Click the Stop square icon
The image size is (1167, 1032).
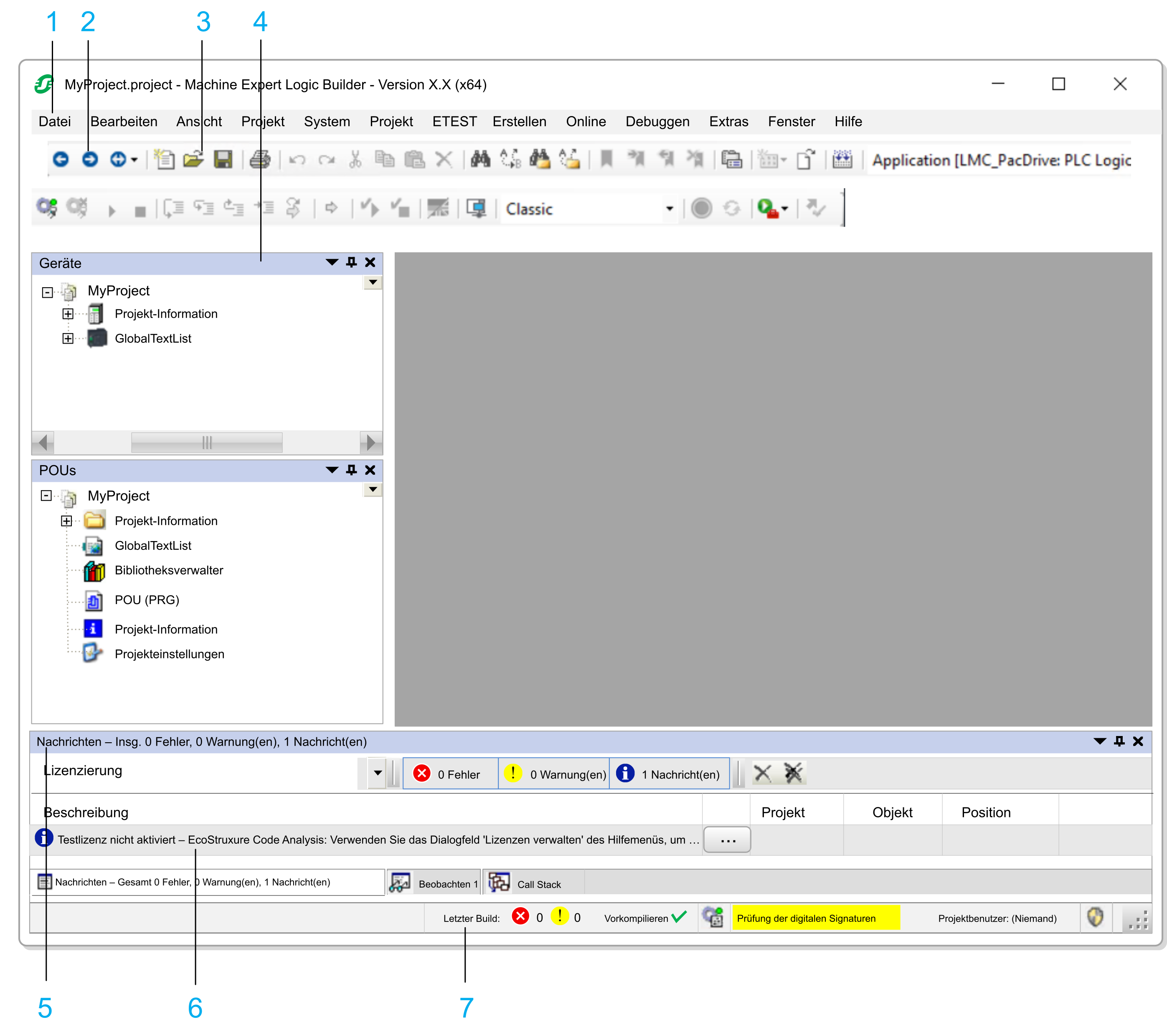coord(140,212)
